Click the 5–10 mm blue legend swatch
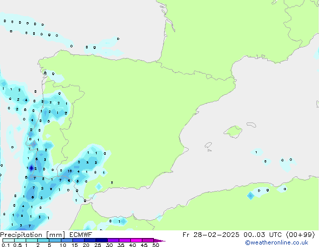 55,240
